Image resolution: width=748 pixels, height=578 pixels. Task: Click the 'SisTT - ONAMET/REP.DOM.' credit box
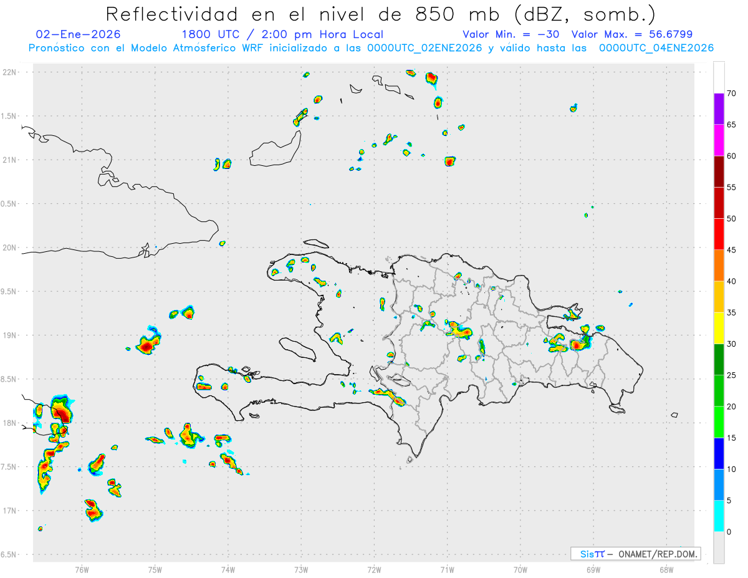(x=635, y=554)
